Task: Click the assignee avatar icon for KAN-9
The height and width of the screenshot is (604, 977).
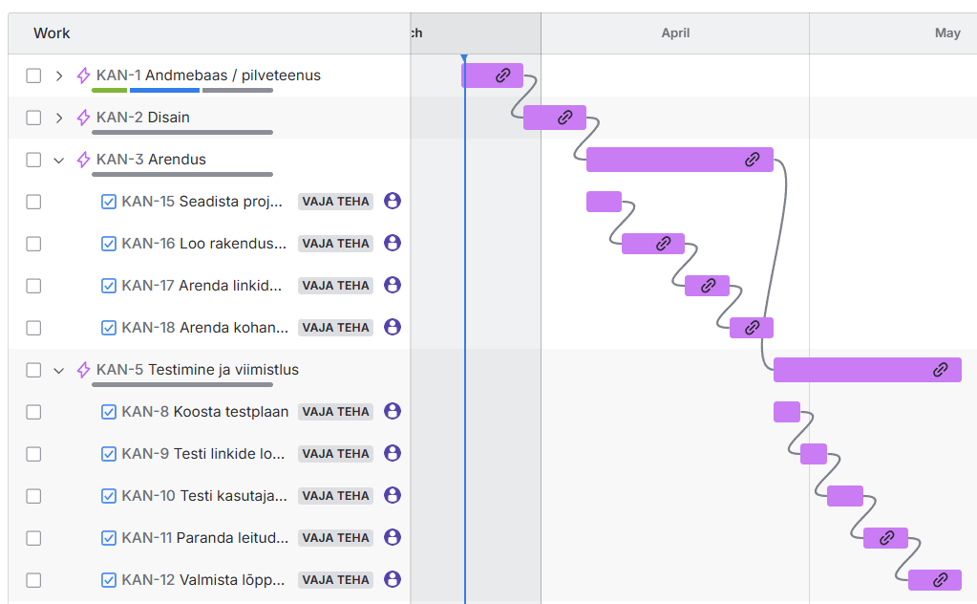Action: coord(392,453)
